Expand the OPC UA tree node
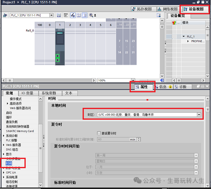 point(4,173)
